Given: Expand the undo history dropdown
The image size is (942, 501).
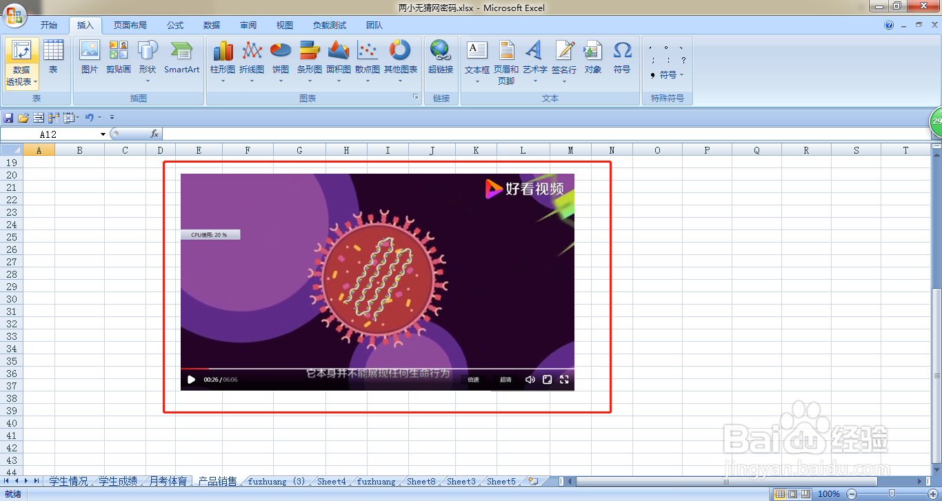Looking at the screenshot, I should pyautogui.click(x=99, y=118).
